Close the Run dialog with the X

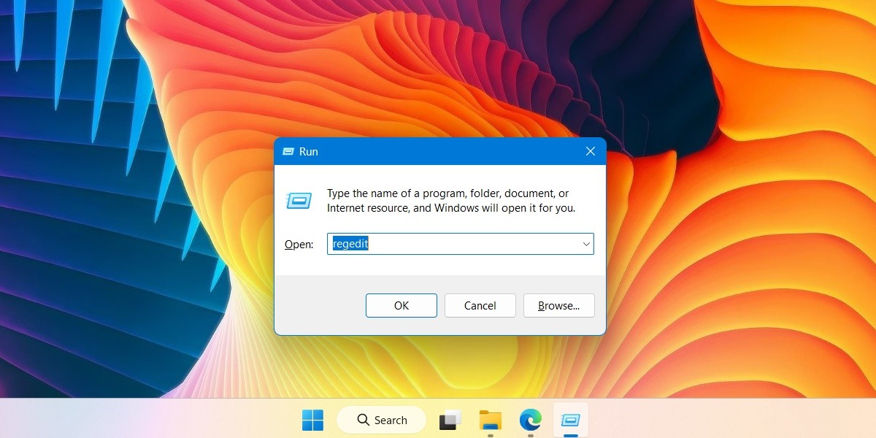pos(590,151)
